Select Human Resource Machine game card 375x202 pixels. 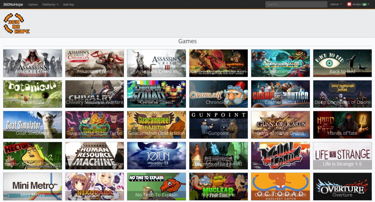[95, 156]
